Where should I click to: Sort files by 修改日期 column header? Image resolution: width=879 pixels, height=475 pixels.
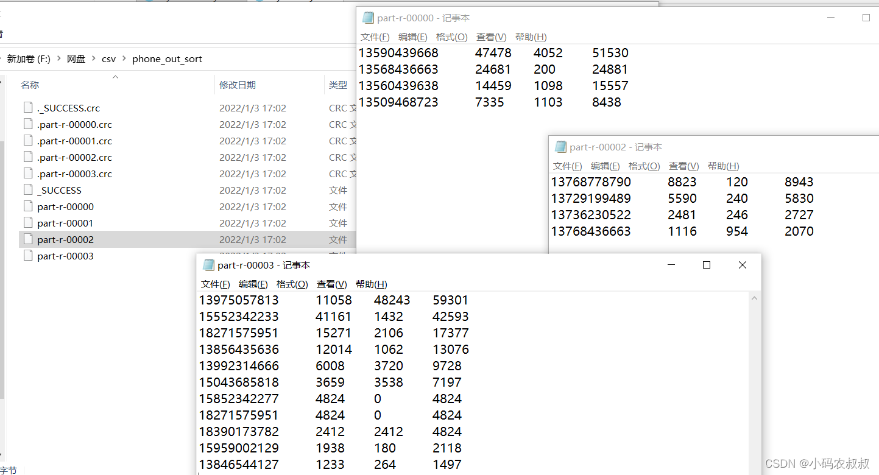(x=238, y=85)
